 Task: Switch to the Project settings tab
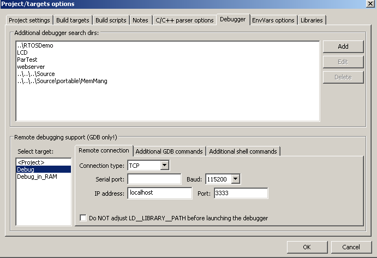29,20
